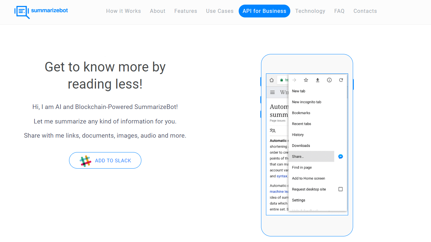This screenshot has width=431, height=242.
Task: Tap the Messenger icon beside Share
Action: coord(341,156)
